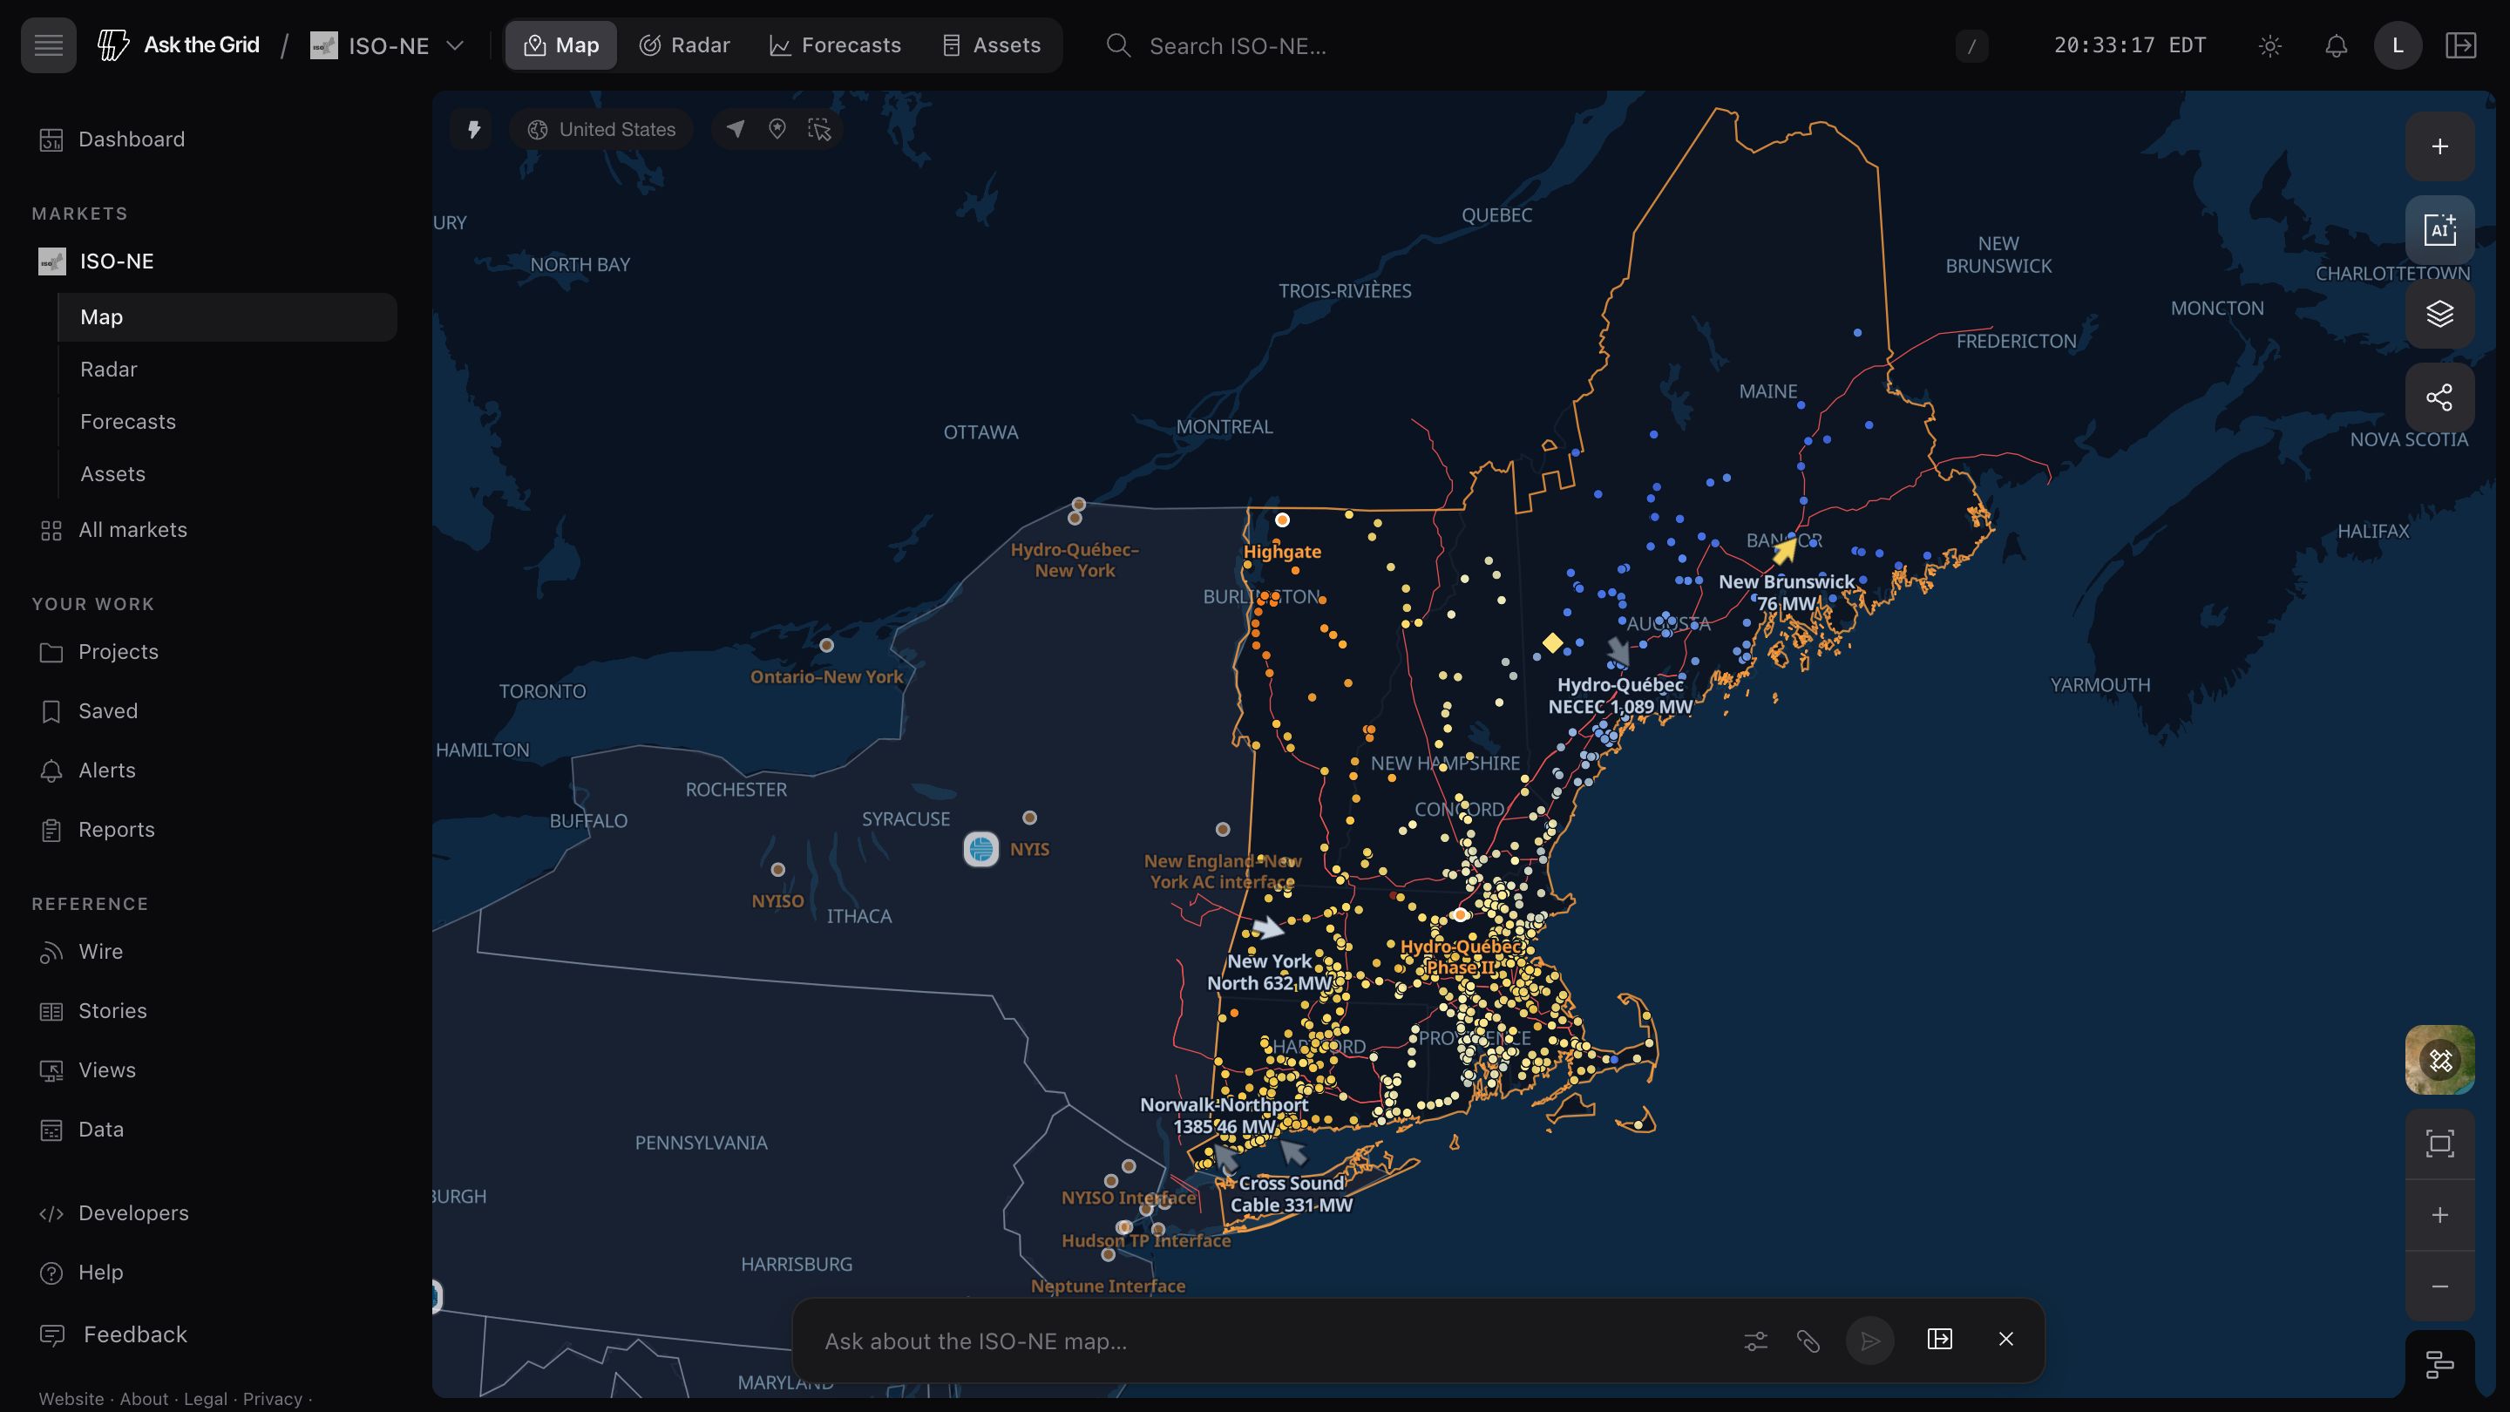
Task: Click the Feedback link
Action: pos(134,1335)
